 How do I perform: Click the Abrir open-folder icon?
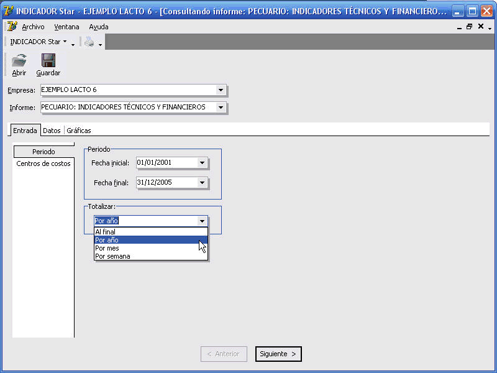[x=19, y=60]
